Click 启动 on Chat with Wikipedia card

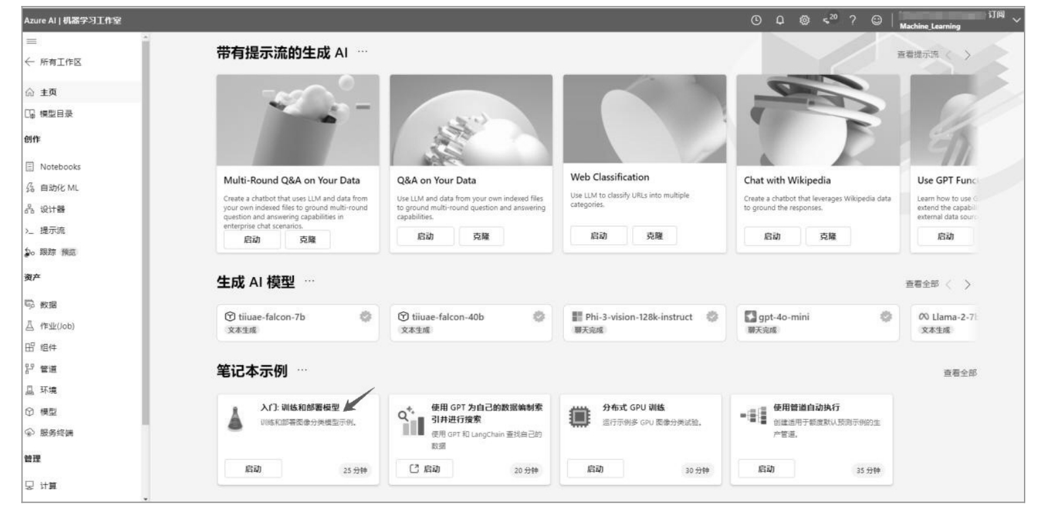point(772,236)
